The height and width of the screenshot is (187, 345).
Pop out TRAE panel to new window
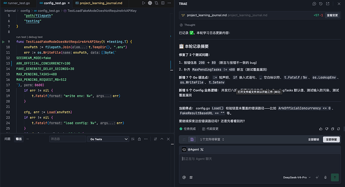tap(327, 3)
